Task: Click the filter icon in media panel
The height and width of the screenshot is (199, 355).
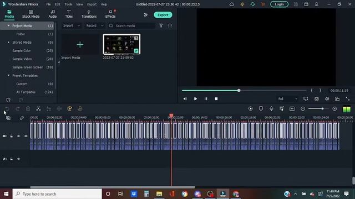Action: pyautogui.click(x=161, y=26)
